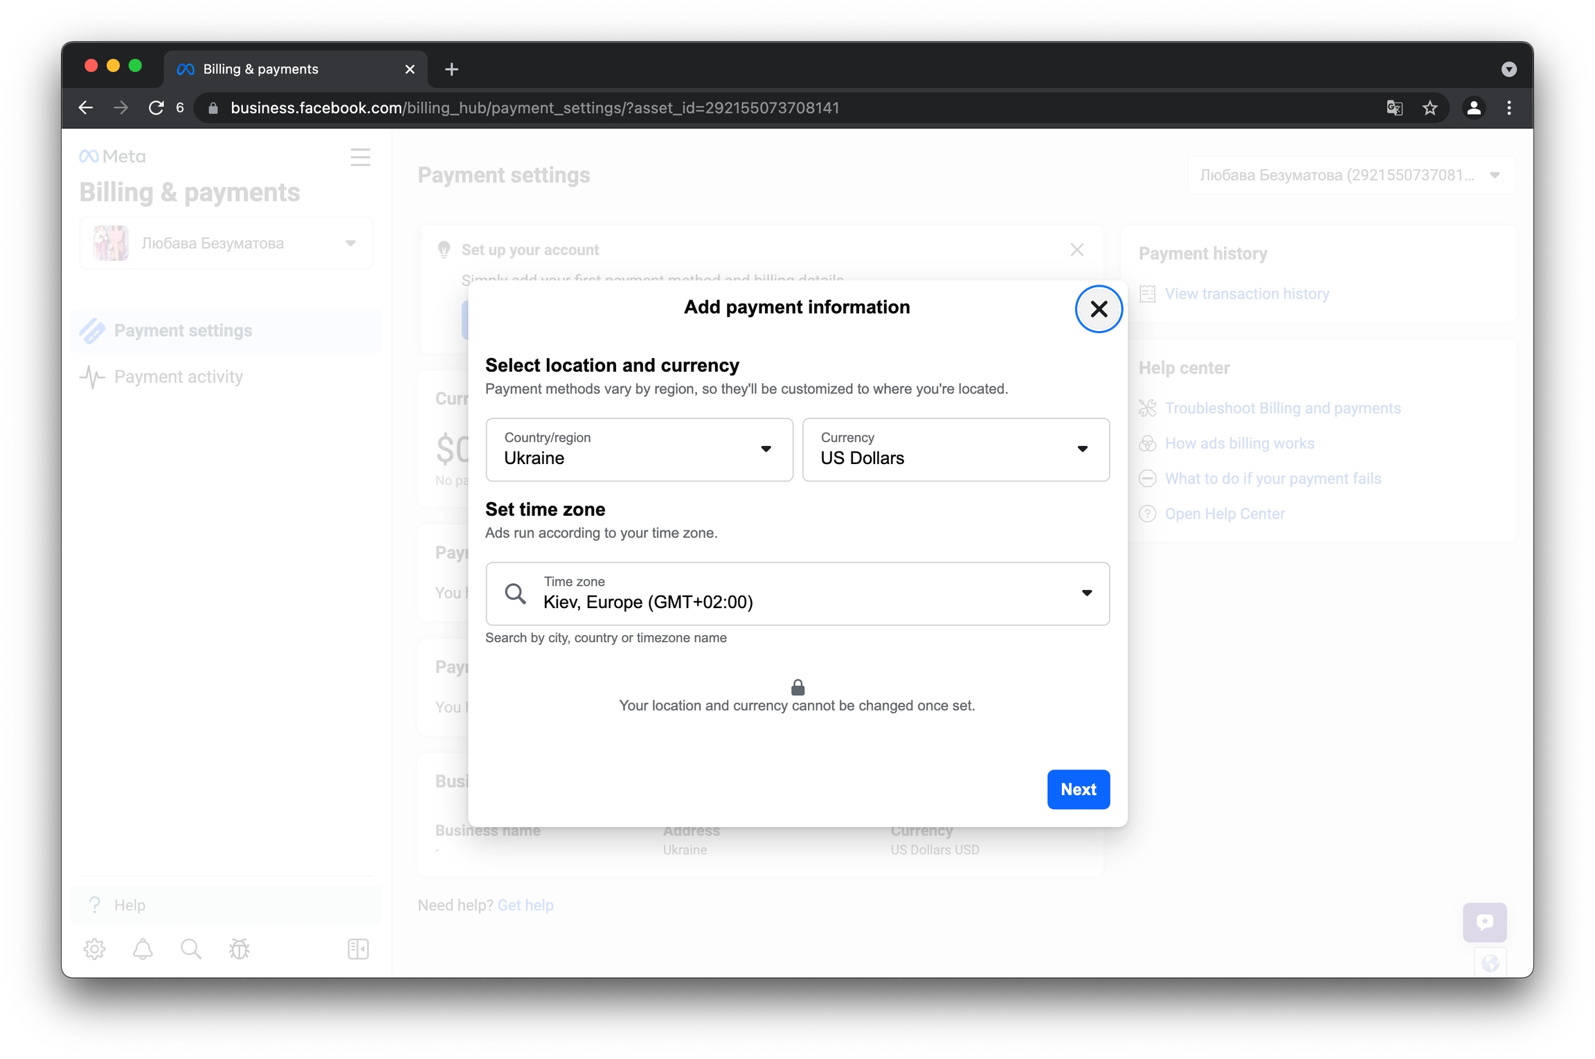Viewport: 1595px width, 1059px height.
Task: Click the site lock icon in address bar
Action: 213,107
